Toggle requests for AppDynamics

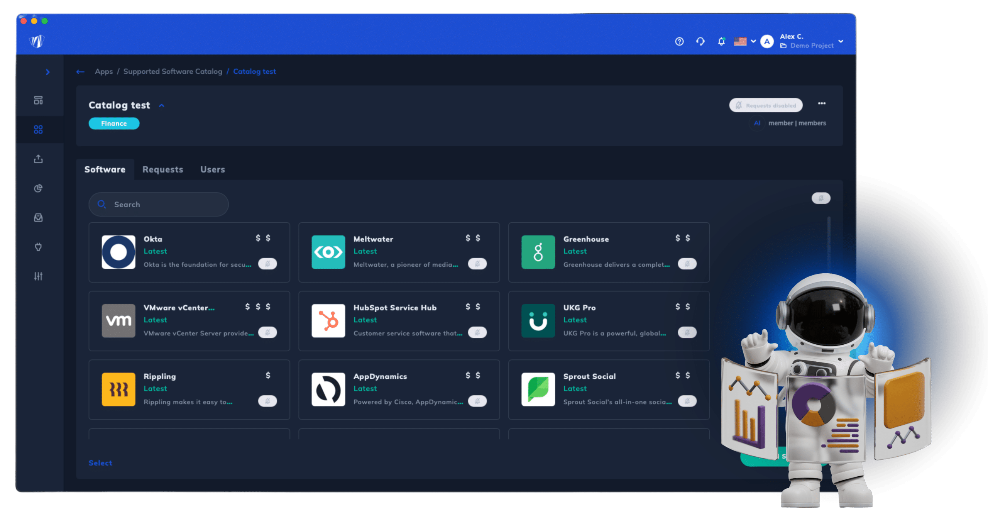tap(477, 401)
